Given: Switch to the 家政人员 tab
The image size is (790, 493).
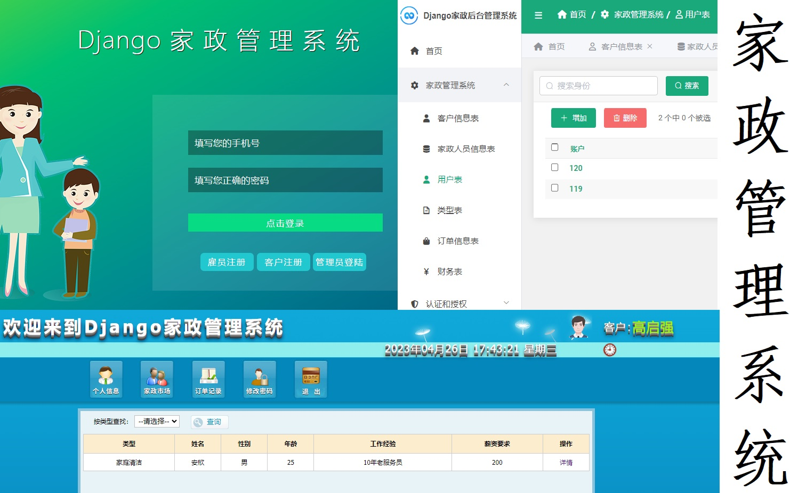Looking at the screenshot, I should point(697,47).
